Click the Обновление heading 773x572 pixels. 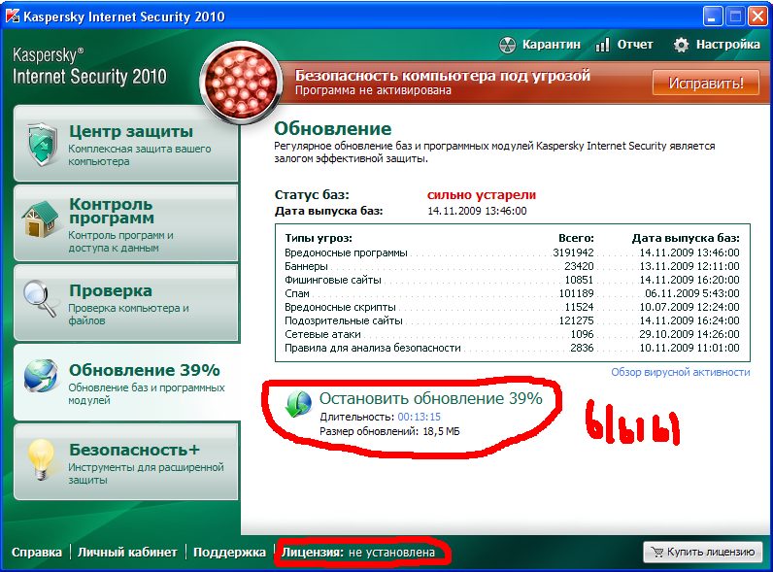333,129
